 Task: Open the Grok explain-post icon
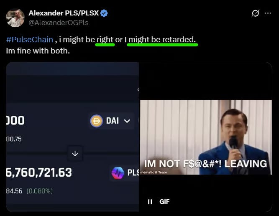(255, 13)
